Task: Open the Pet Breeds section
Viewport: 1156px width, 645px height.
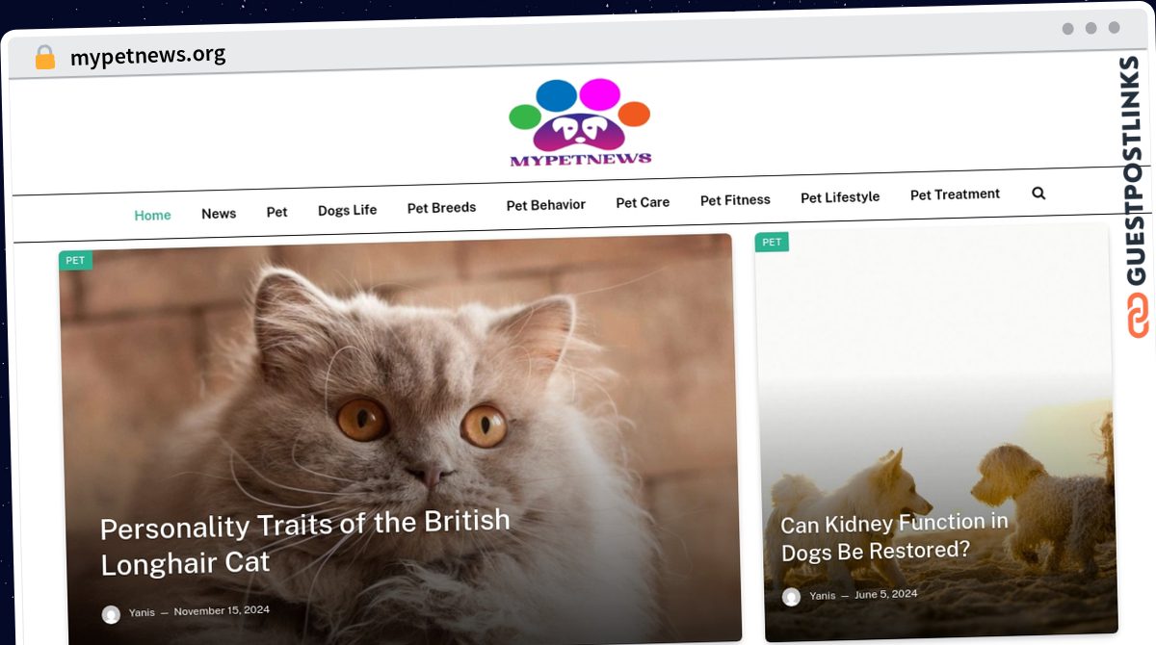Action: tap(441, 207)
